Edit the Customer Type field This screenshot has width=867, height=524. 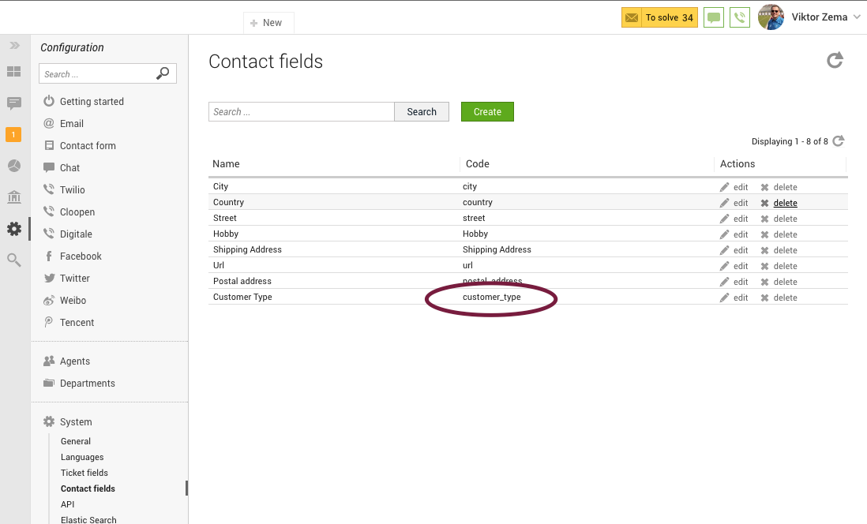pos(734,298)
